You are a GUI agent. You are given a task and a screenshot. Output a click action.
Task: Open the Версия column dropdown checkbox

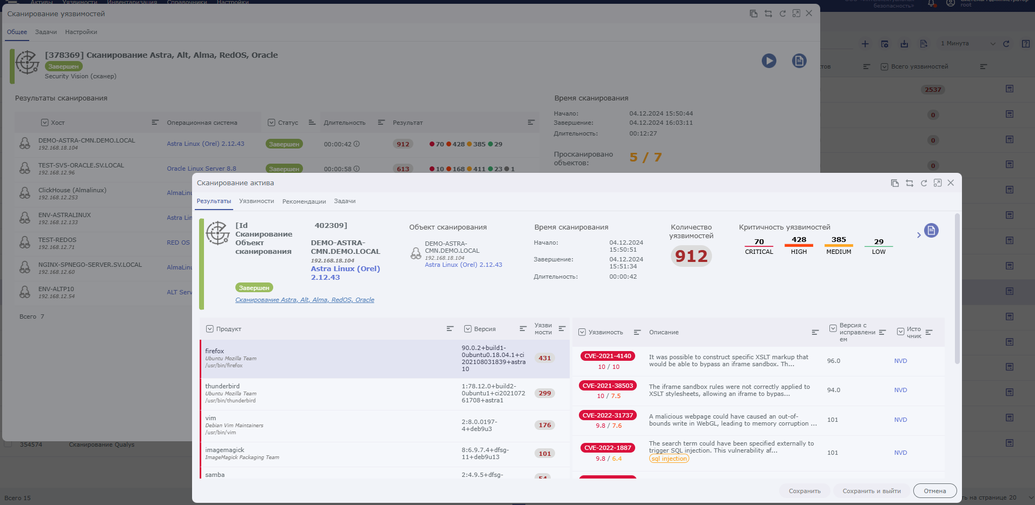pyautogui.click(x=468, y=329)
